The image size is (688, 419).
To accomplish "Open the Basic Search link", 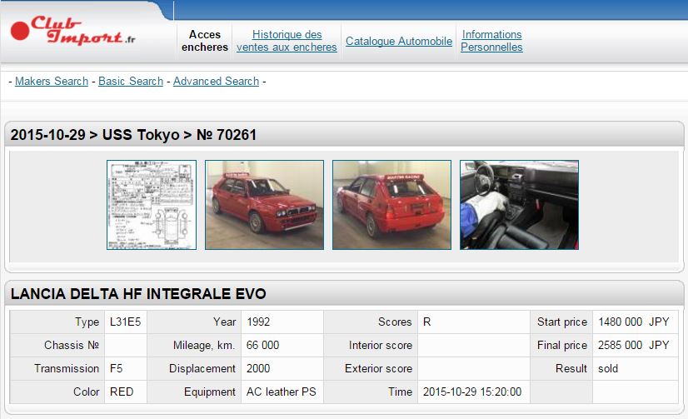I will click(x=131, y=81).
